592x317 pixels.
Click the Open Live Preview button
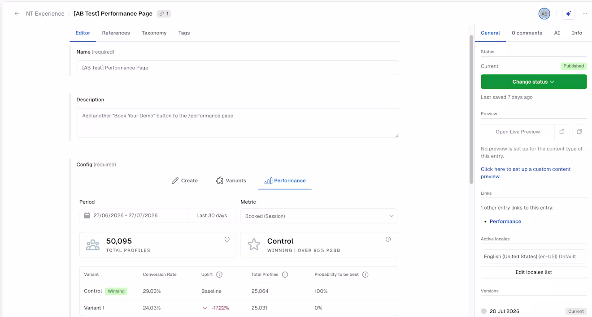click(518, 132)
